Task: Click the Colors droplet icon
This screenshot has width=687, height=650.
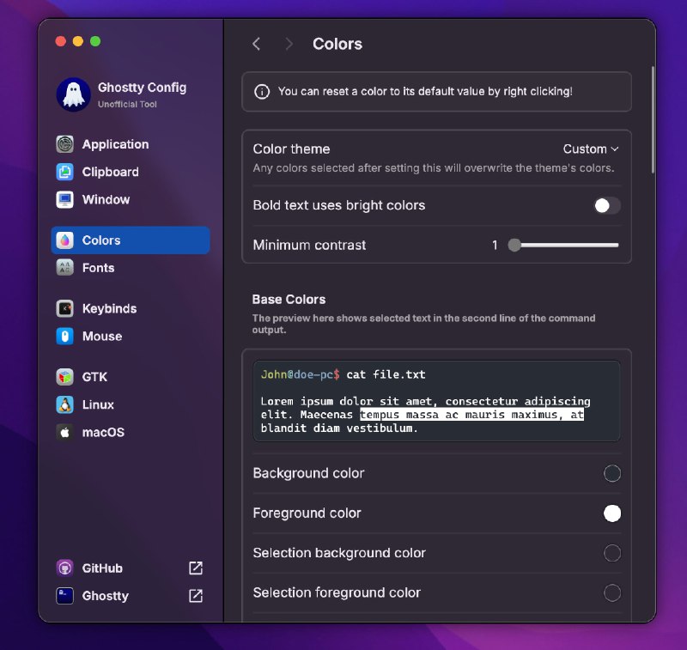Action: (x=65, y=240)
